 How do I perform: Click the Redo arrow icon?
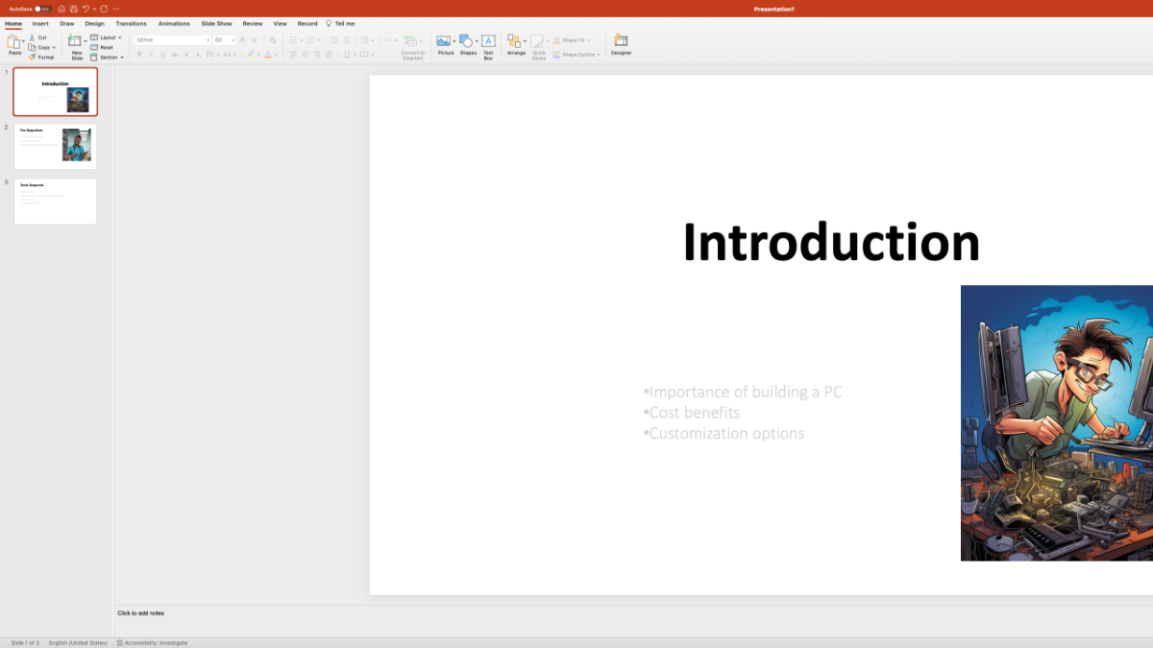(103, 9)
